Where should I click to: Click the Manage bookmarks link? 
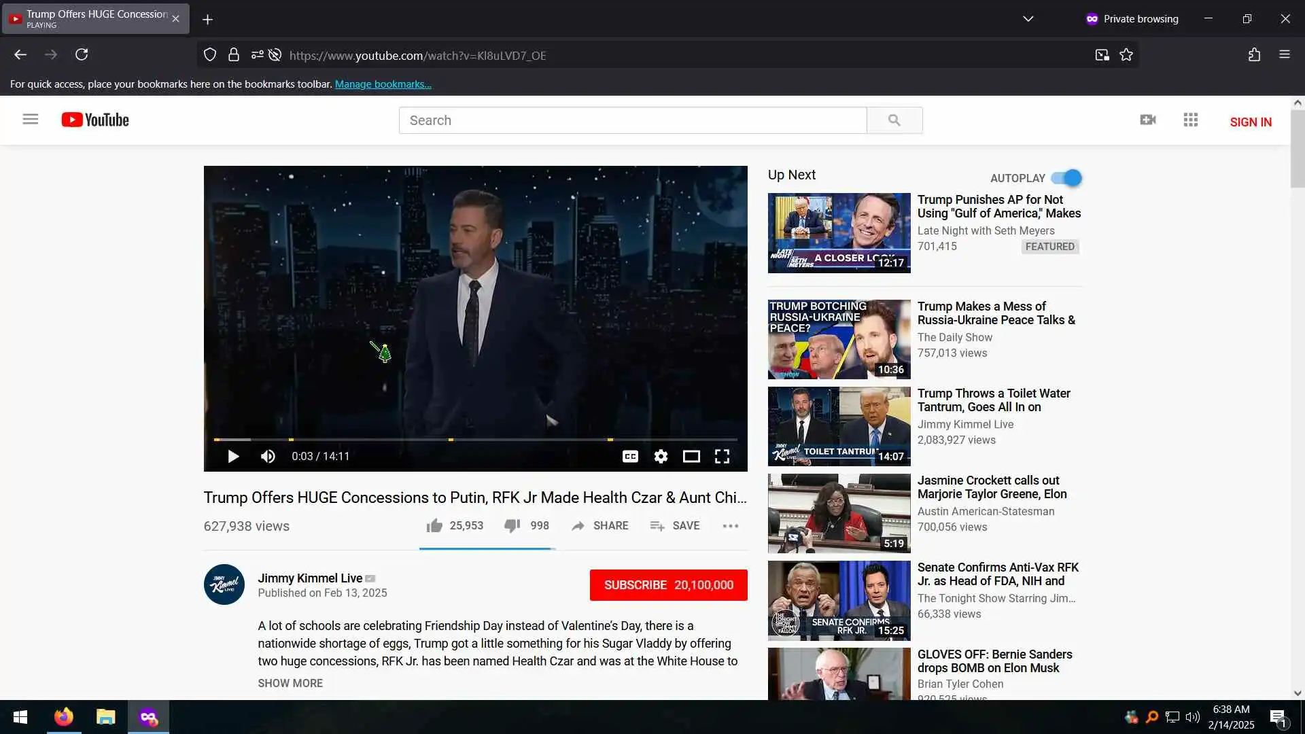[383, 84]
